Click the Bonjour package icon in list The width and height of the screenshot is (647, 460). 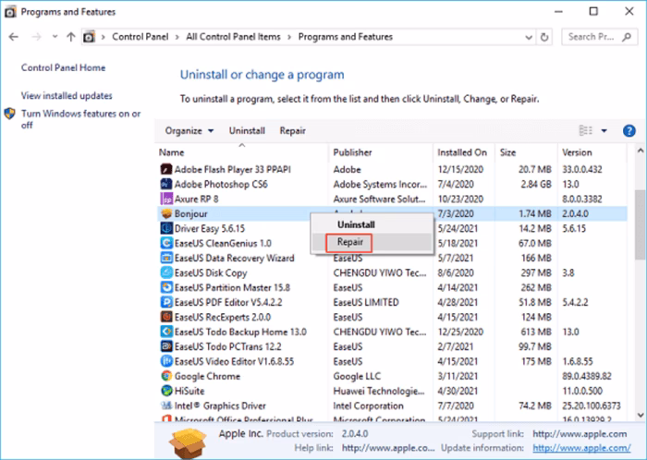coord(166,214)
